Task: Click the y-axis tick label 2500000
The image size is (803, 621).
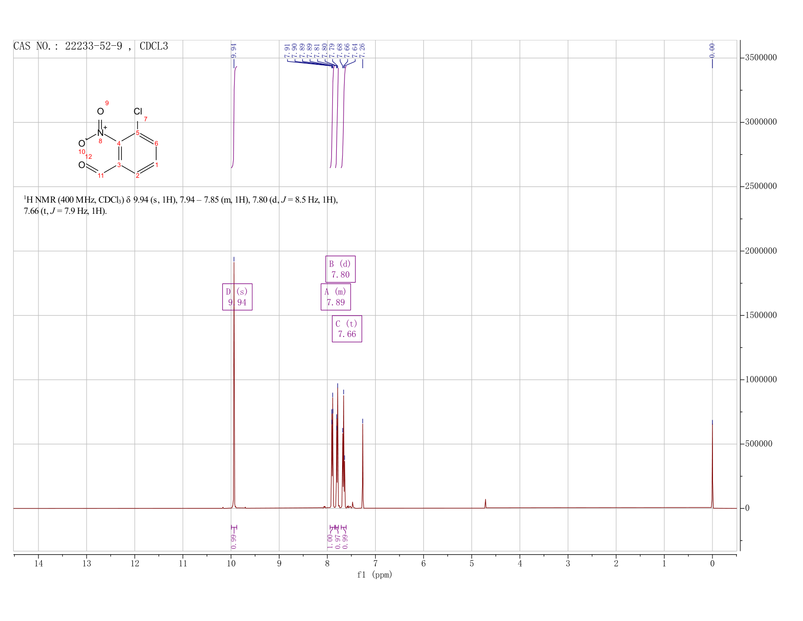Action: point(761,187)
